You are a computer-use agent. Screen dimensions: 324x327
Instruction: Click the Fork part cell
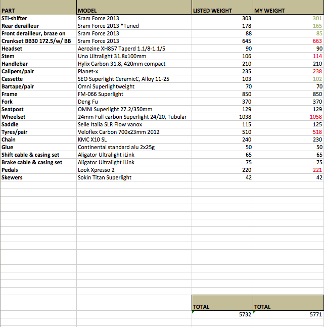point(38,102)
